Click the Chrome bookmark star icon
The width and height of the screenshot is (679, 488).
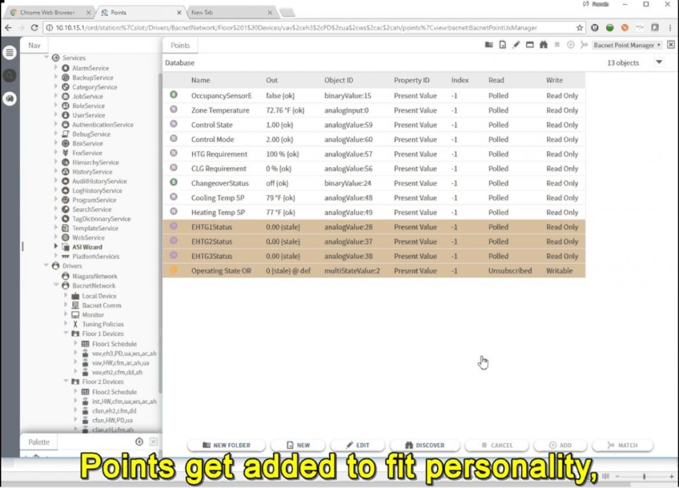580,28
